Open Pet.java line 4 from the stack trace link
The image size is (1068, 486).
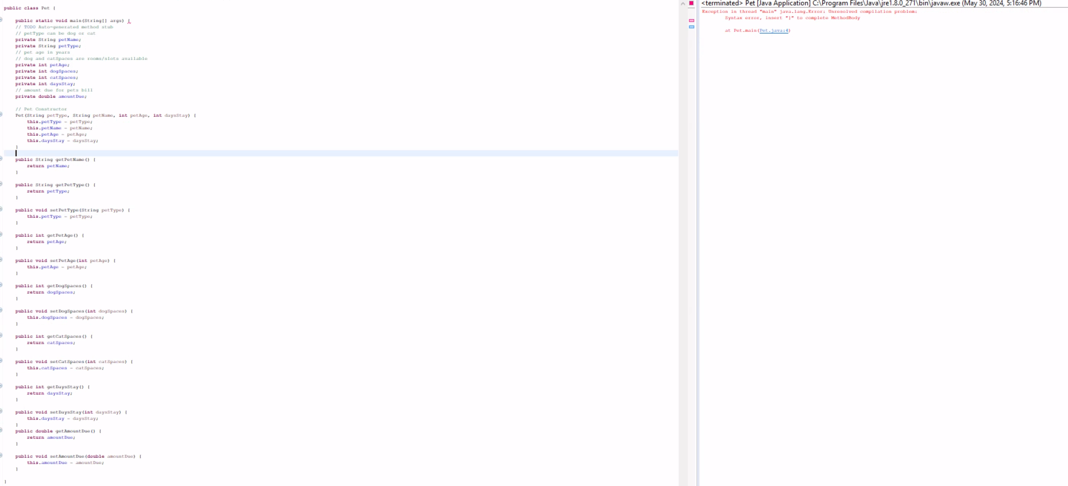coord(774,30)
